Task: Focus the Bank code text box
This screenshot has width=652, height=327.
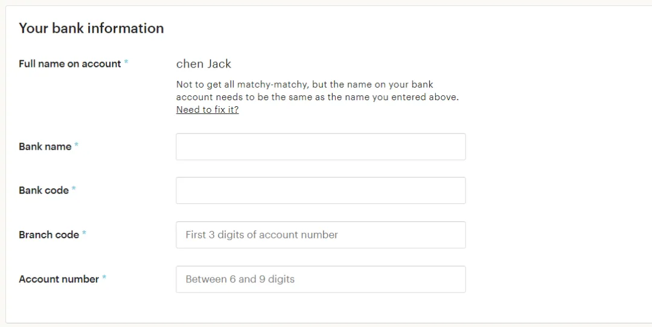Action: coord(321,191)
